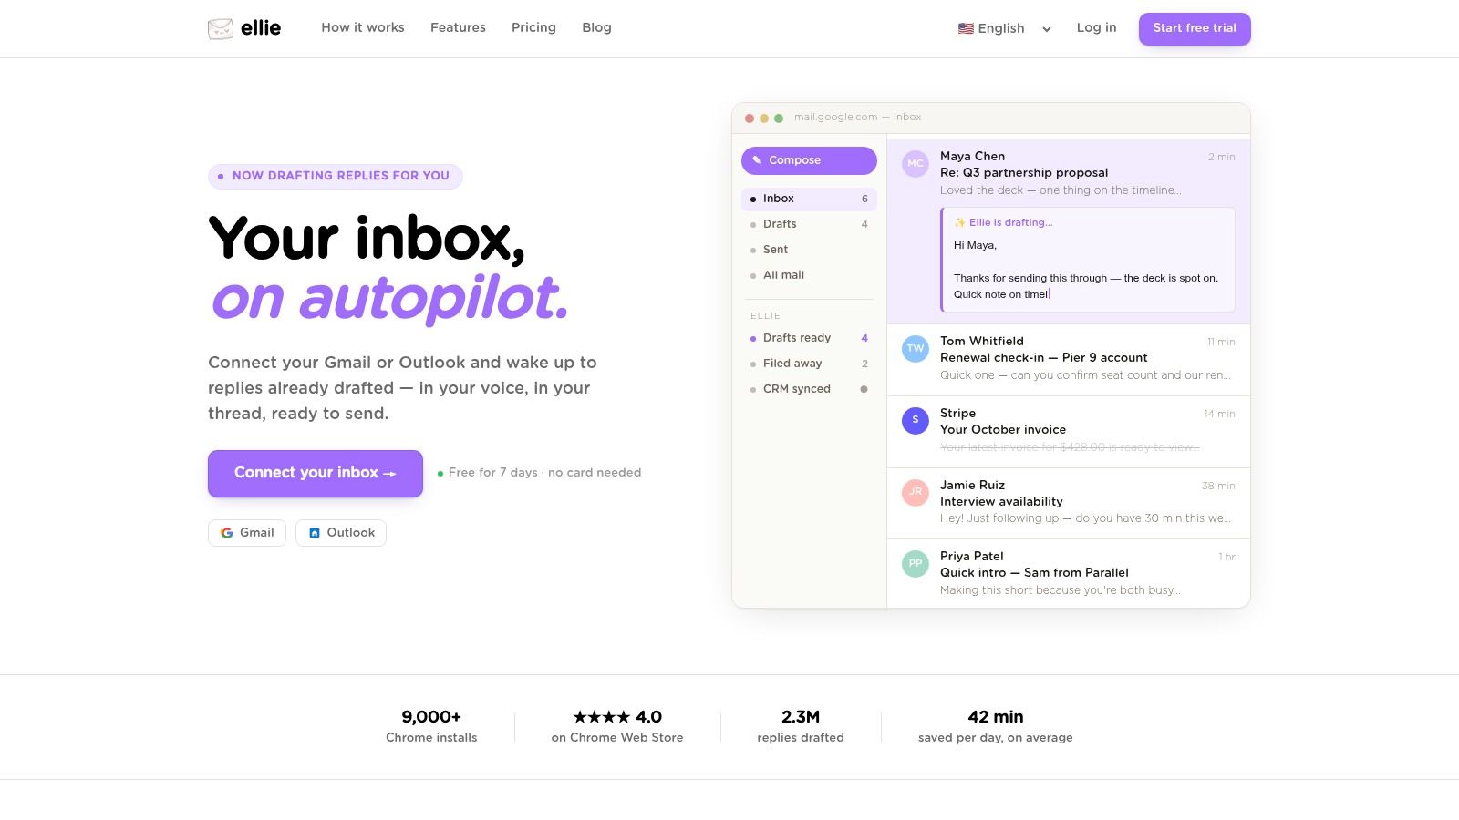1459x820 pixels.
Task: Select Sent folder in sidebar
Action: point(809,250)
